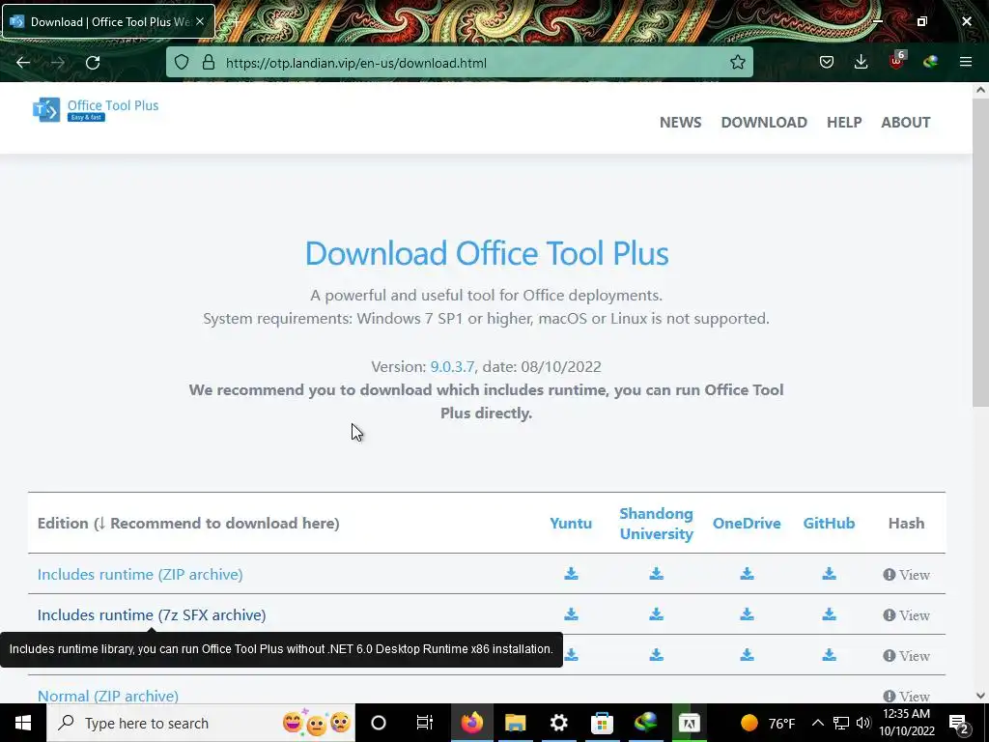Screen dimensions: 989x742
Task: View hash in the third edition row
Action: pos(906,656)
